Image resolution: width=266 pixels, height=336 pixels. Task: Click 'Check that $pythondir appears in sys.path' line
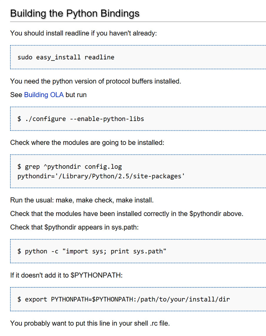pyautogui.click(x=74, y=227)
